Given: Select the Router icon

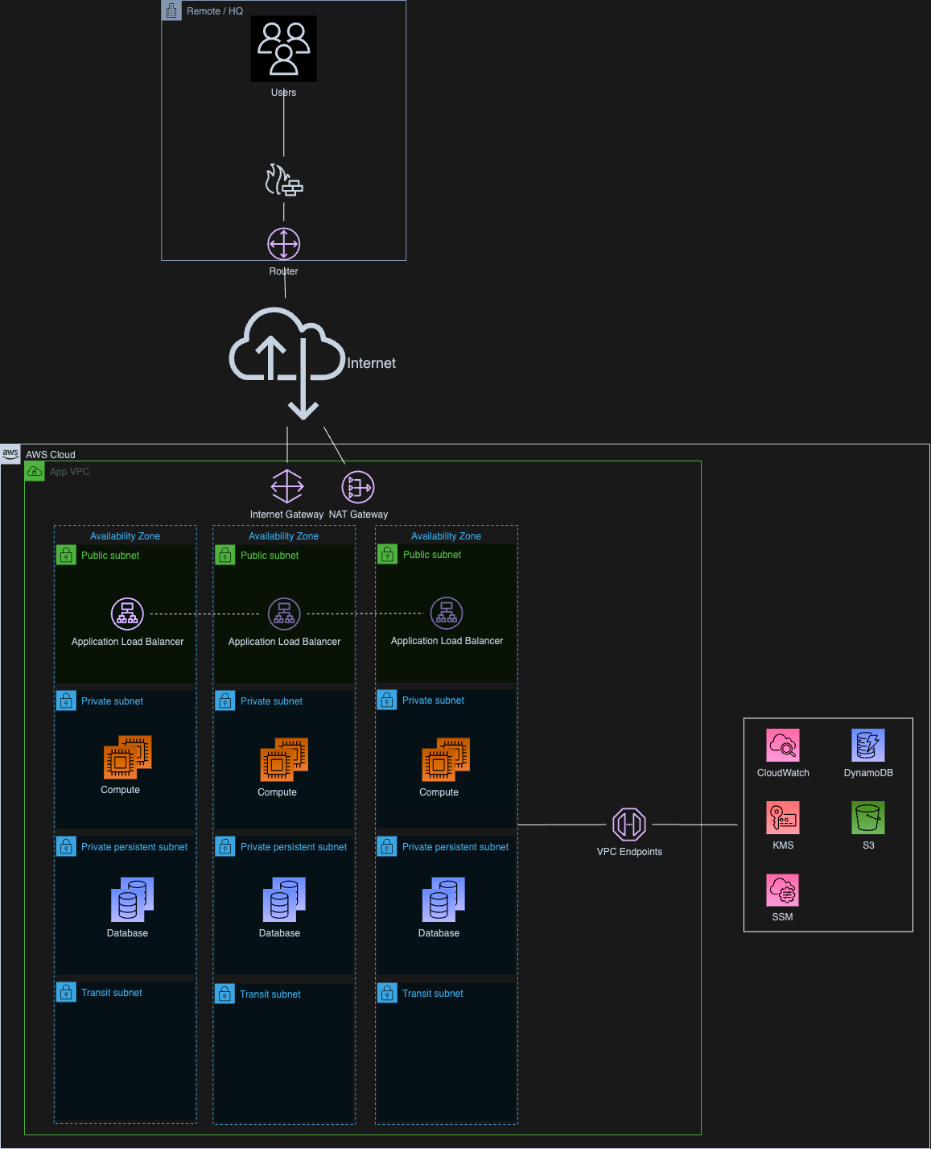Looking at the screenshot, I should (x=283, y=242).
